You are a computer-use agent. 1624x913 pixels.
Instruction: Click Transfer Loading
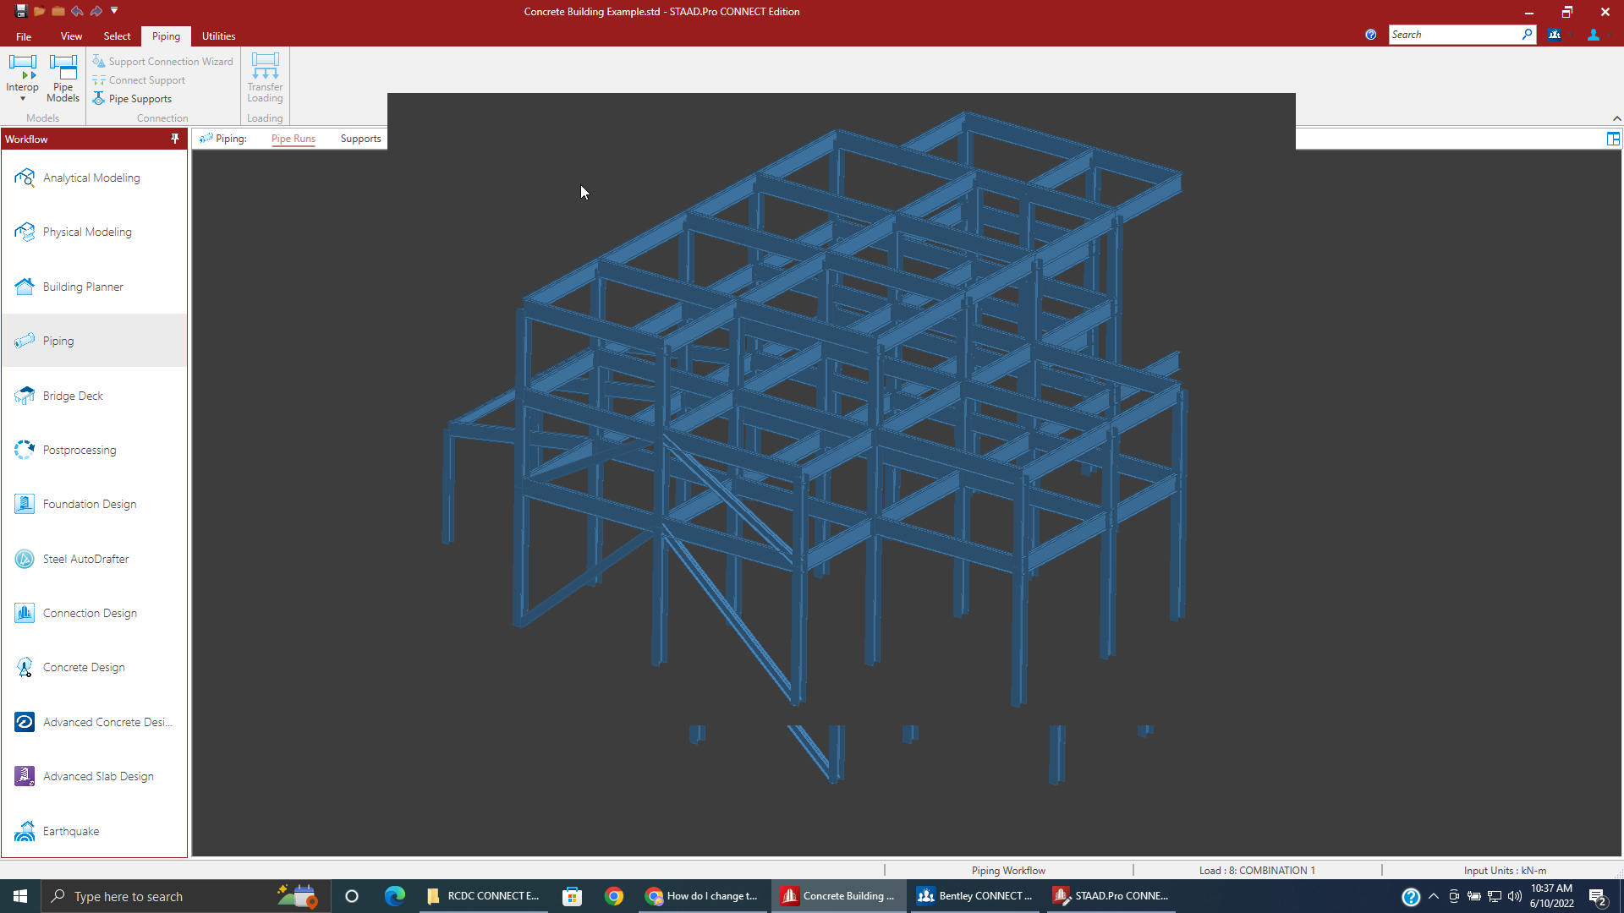pos(265,79)
